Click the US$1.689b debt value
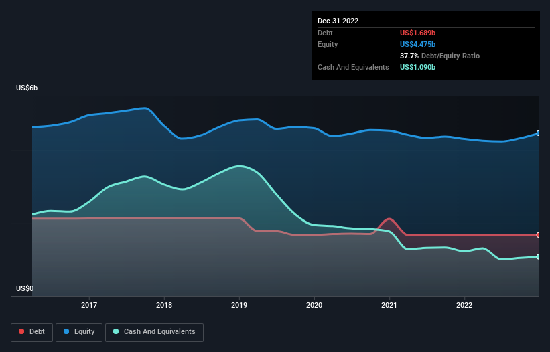 point(418,33)
